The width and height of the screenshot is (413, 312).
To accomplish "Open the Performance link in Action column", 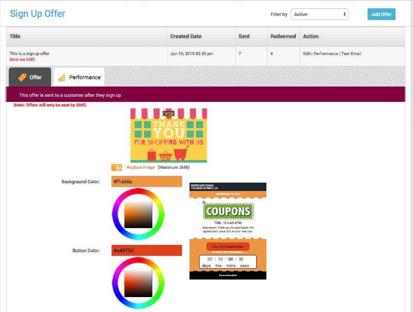I will (x=325, y=54).
